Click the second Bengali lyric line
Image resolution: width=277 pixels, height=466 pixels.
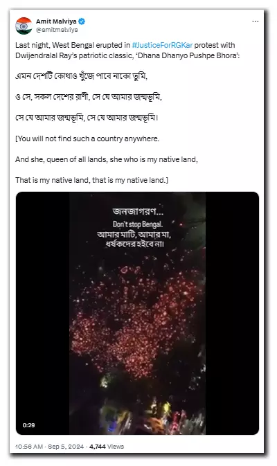[89, 97]
